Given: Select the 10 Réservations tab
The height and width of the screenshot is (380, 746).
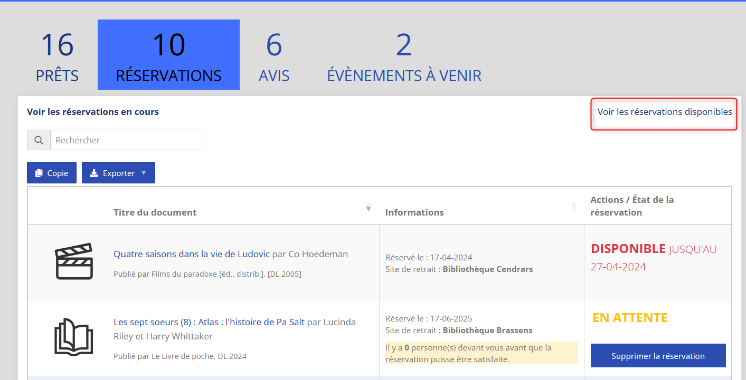Looking at the screenshot, I should click(168, 56).
